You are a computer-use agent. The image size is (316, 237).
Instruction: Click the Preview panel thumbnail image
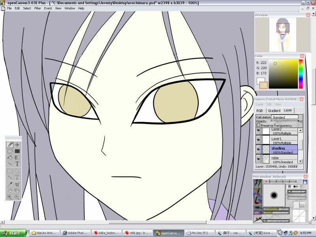click(283, 35)
